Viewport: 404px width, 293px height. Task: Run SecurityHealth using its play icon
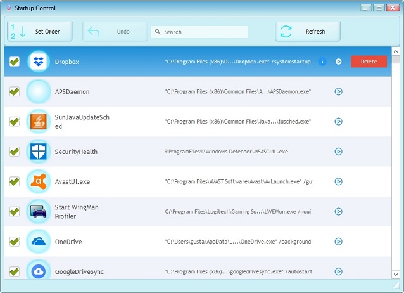(338, 152)
